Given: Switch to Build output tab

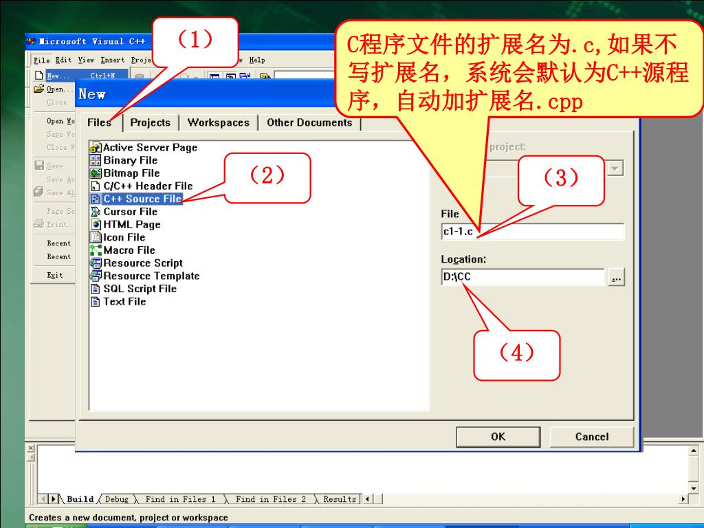Looking at the screenshot, I should (80, 499).
